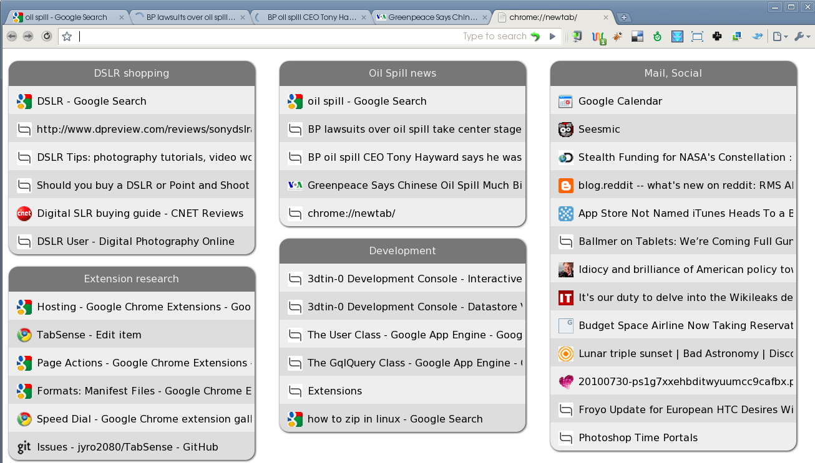Screen dimensions: 815x463
Task: Open a new tab with plus button
Action: (623, 17)
